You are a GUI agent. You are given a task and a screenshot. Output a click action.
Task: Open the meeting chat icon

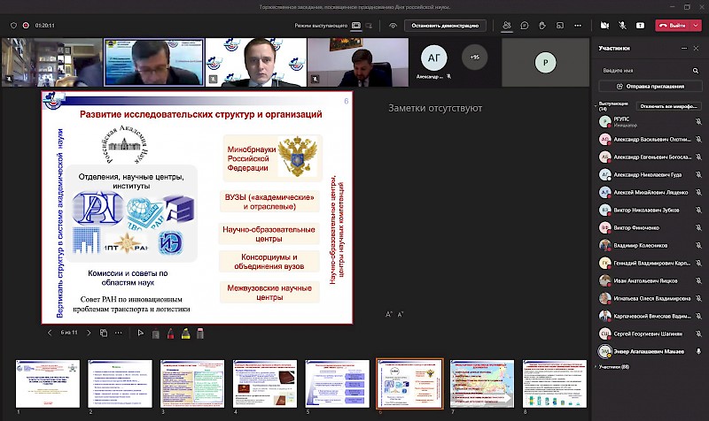[526, 26]
